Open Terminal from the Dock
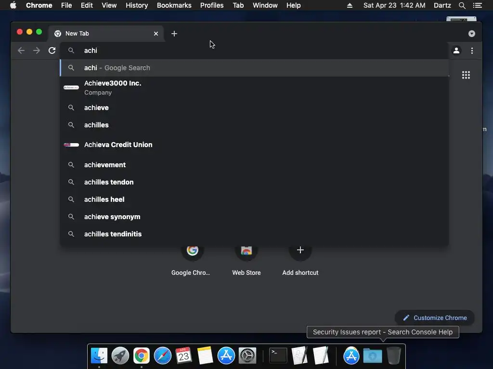This screenshot has height=369, width=493. coord(278,356)
